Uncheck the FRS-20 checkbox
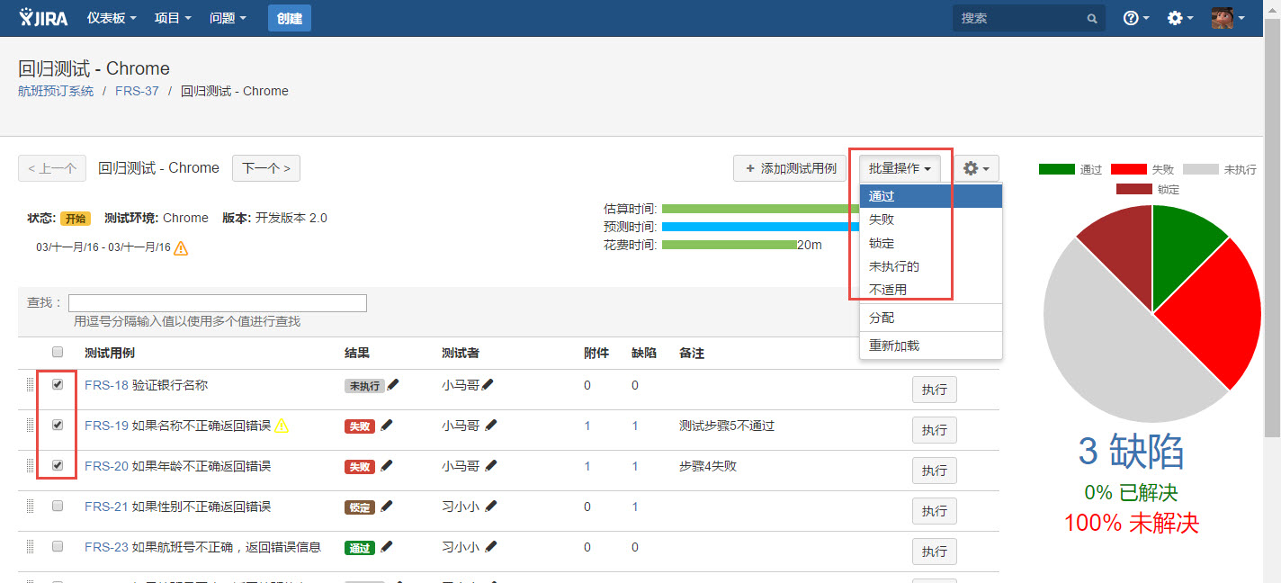The width and height of the screenshot is (1281, 583). [58, 465]
